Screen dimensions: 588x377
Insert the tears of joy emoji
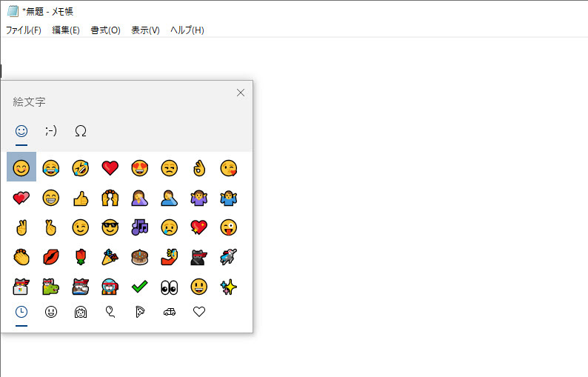pyautogui.click(x=50, y=168)
